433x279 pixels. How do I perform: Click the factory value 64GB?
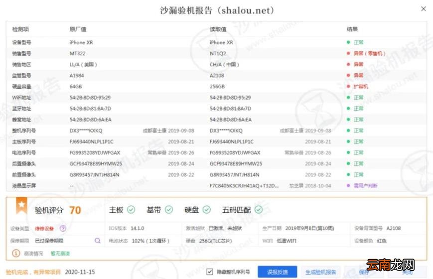[76, 87]
